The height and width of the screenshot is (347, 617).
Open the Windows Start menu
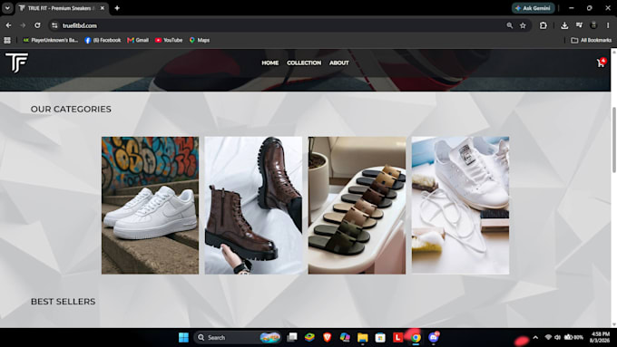[183, 337]
